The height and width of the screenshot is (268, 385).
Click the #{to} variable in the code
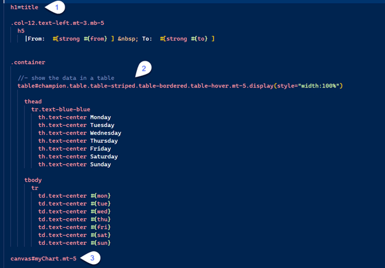point(195,39)
